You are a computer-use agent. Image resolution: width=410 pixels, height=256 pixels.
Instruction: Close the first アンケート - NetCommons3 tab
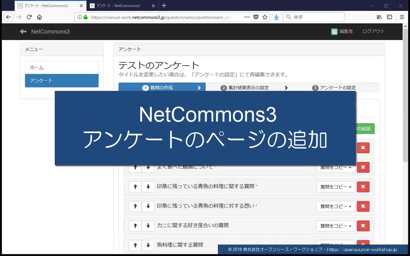click(81, 6)
